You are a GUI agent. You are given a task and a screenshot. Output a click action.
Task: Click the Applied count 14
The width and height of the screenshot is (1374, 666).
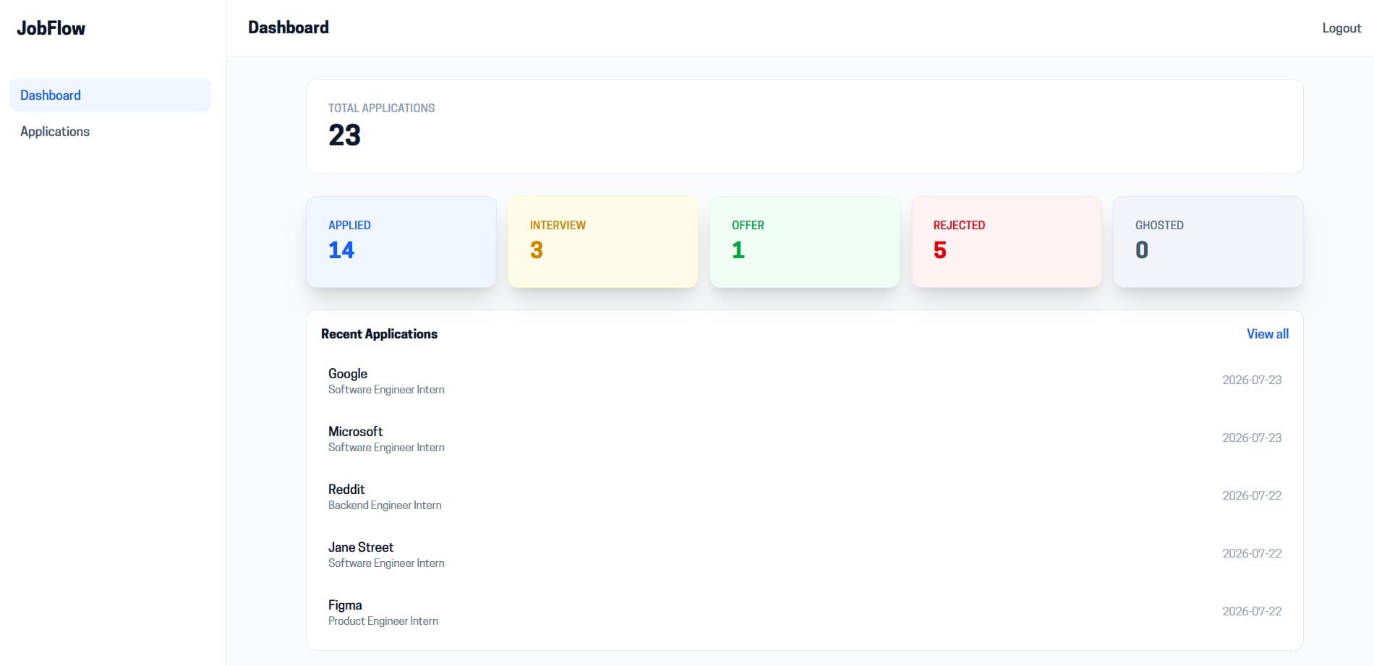point(341,250)
